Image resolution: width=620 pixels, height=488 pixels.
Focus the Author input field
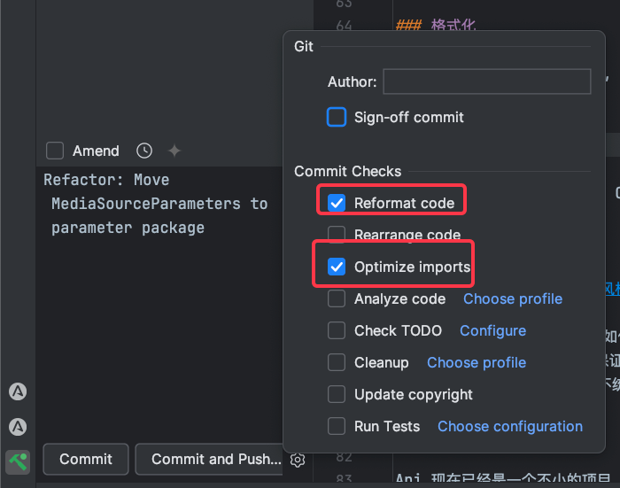(x=487, y=81)
